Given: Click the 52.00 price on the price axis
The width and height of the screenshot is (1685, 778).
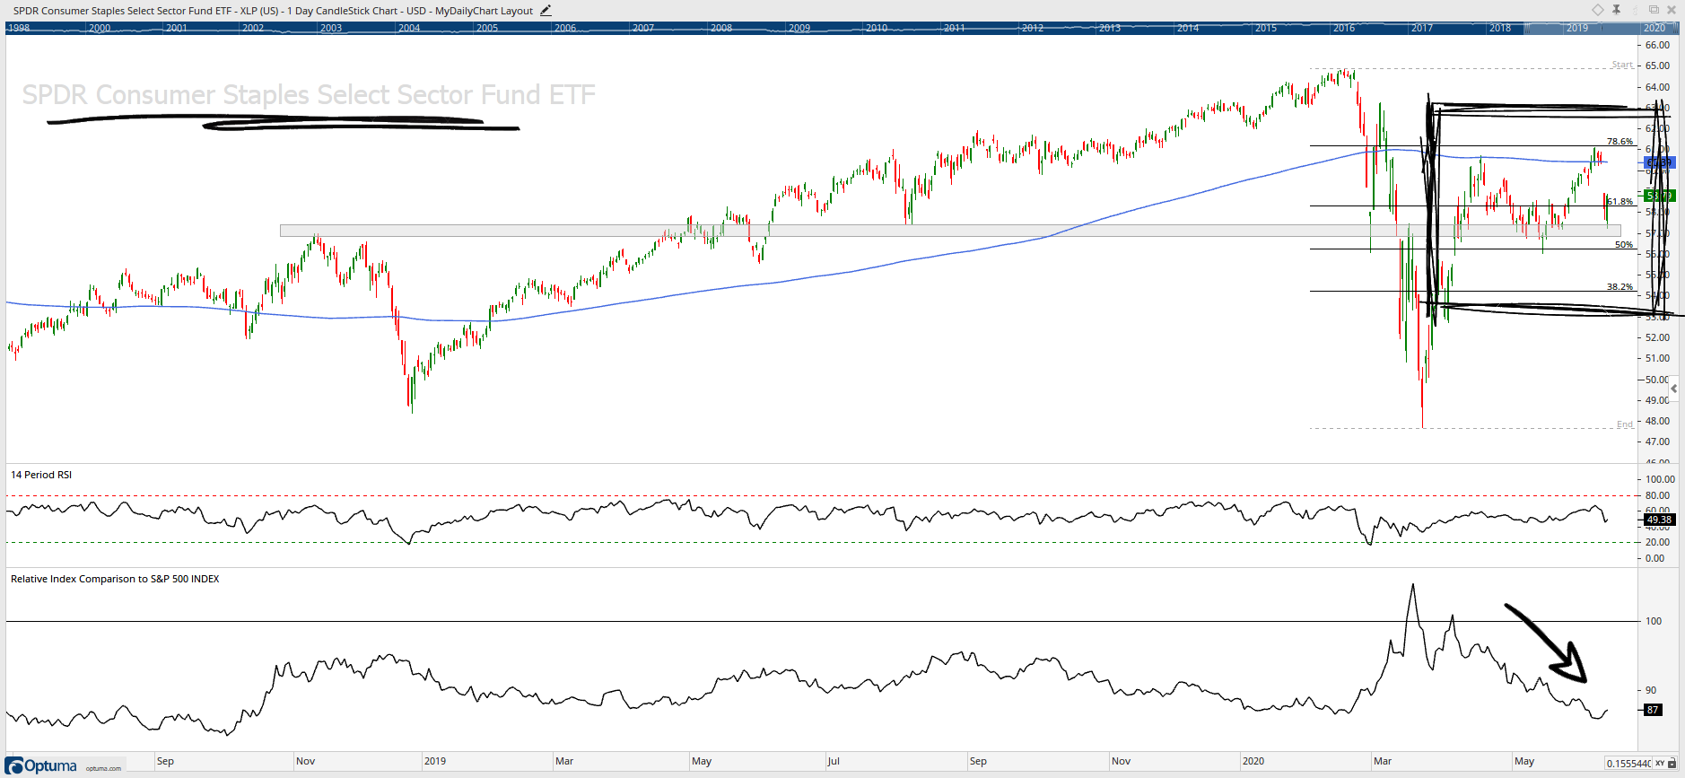Looking at the screenshot, I should pos(1657,337).
